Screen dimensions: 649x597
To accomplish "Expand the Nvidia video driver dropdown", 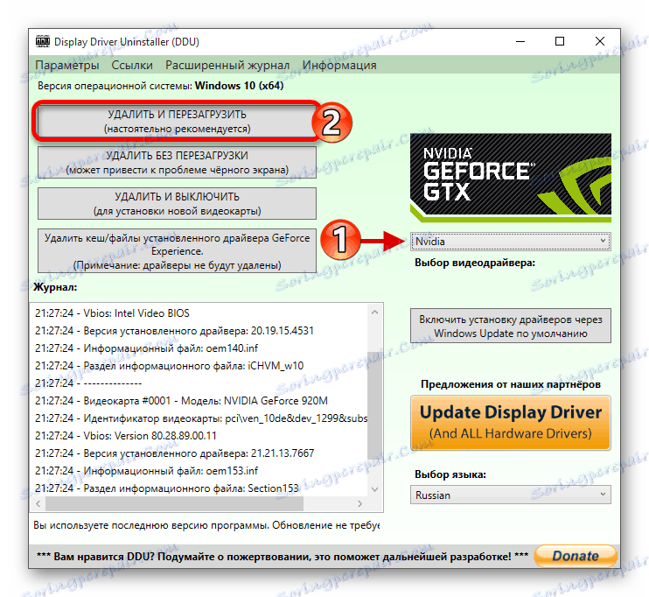I will click(x=510, y=241).
